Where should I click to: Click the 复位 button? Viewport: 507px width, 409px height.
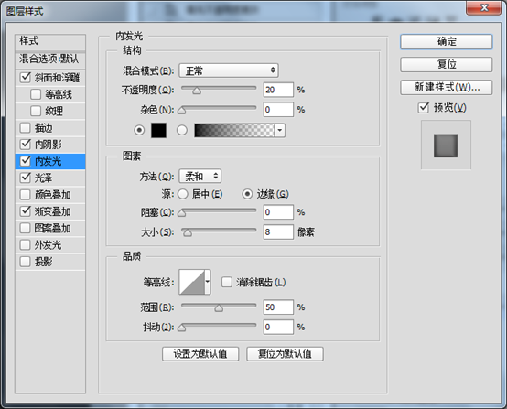(447, 64)
